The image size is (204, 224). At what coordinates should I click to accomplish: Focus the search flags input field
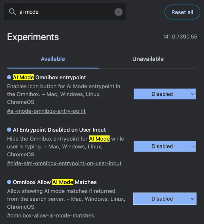pyautogui.click(x=65, y=12)
